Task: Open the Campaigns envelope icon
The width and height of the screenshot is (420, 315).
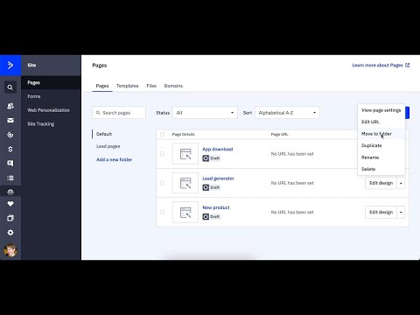Action: [10, 120]
